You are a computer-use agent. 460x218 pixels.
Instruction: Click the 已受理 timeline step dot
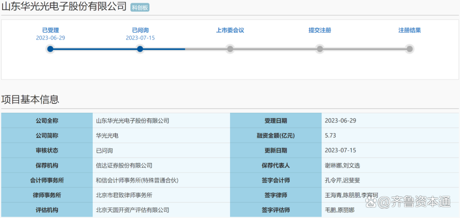(x=50, y=49)
